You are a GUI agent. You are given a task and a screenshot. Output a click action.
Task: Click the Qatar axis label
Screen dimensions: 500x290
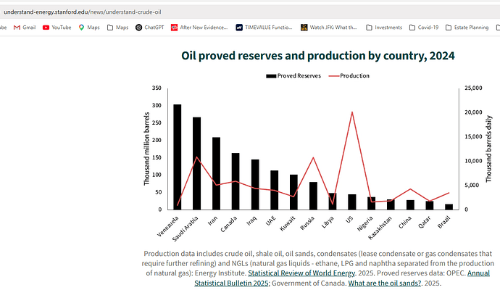coord(425,222)
